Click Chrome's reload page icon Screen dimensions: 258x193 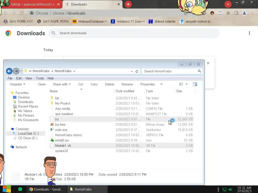click(22, 13)
